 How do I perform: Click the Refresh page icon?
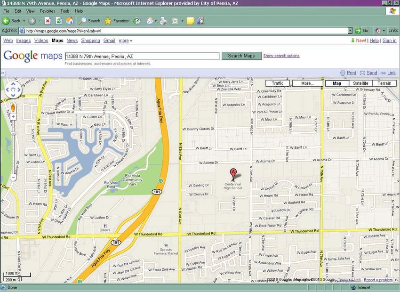59,21
